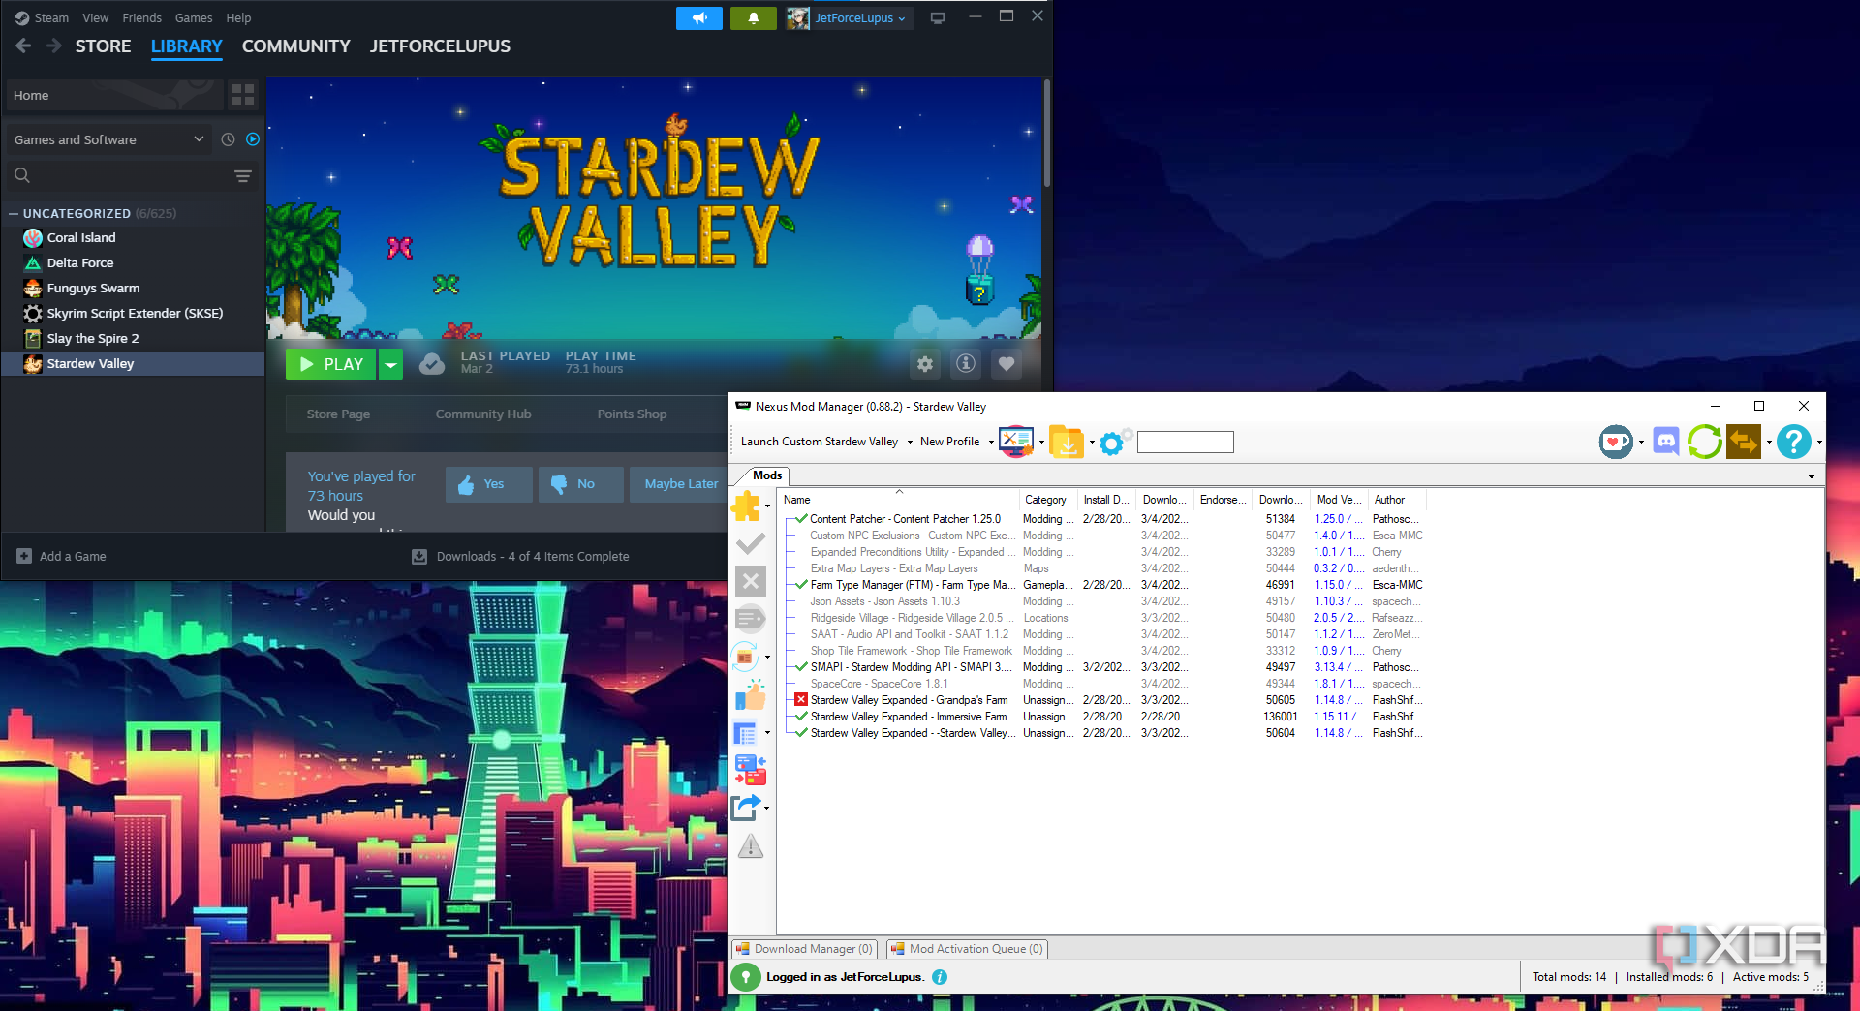Click the Discord icon in Nexus toolbar
The image size is (1860, 1011).
pos(1666,442)
